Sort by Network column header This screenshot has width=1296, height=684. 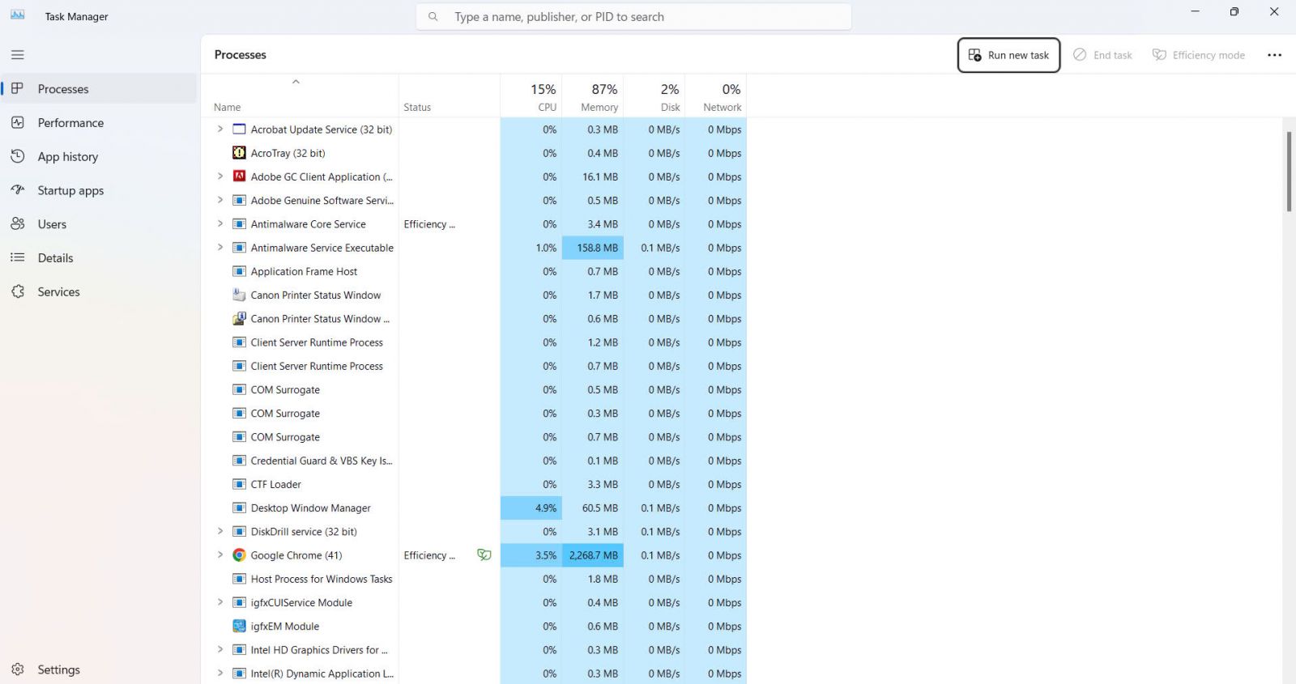click(716, 96)
